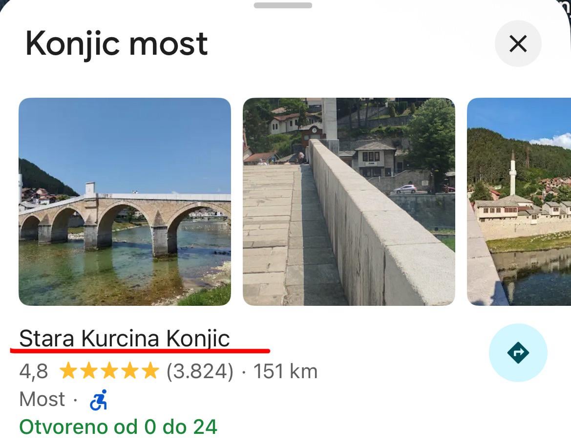
Task: Click the red underline beneath the place name
Action: pos(140,350)
